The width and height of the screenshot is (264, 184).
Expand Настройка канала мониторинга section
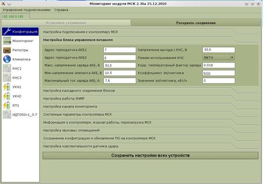pos(151,106)
